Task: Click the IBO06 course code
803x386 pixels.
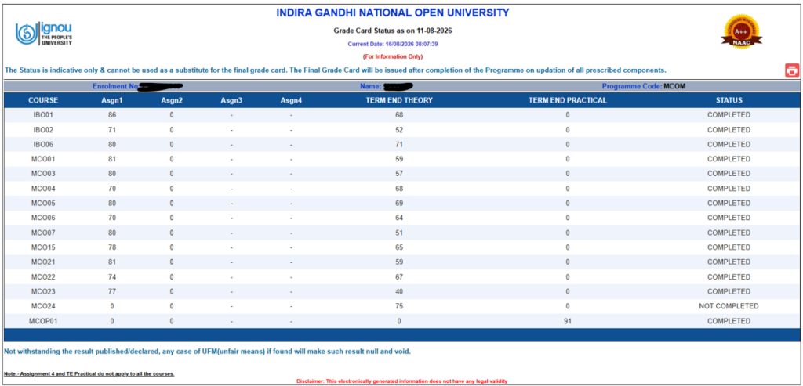Action: point(43,144)
